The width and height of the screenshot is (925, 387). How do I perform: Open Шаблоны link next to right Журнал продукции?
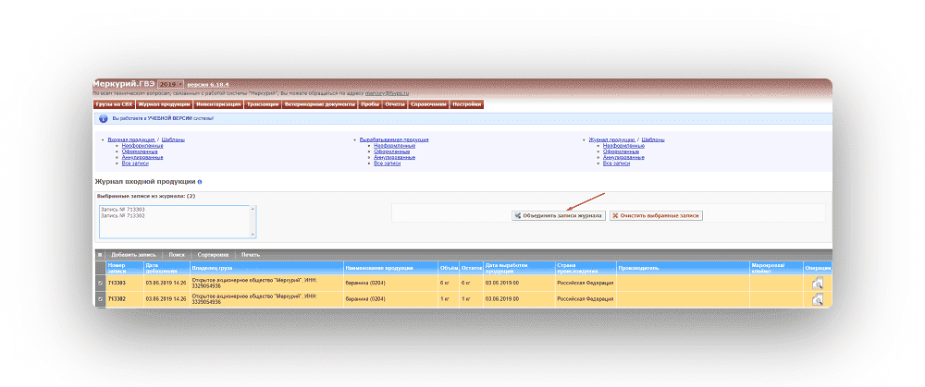[x=653, y=140]
